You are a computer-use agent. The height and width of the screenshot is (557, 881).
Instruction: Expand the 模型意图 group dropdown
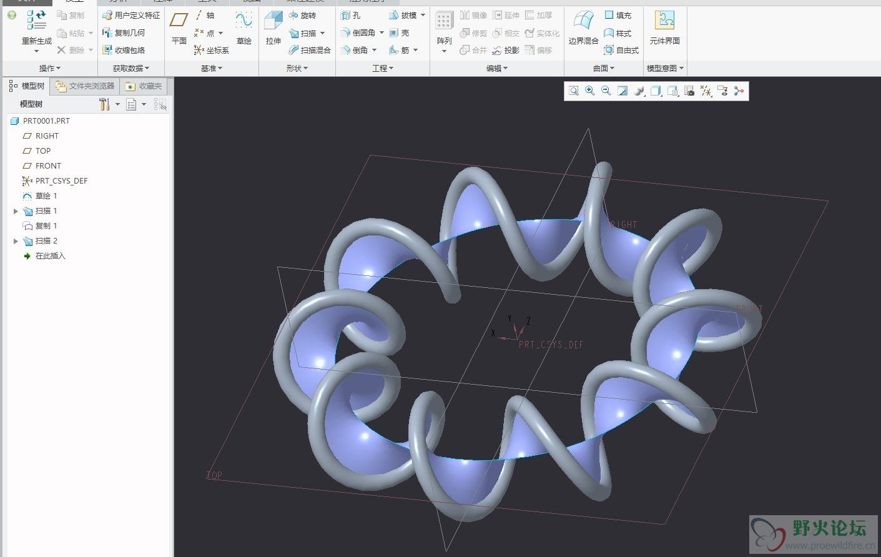tap(666, 68)
